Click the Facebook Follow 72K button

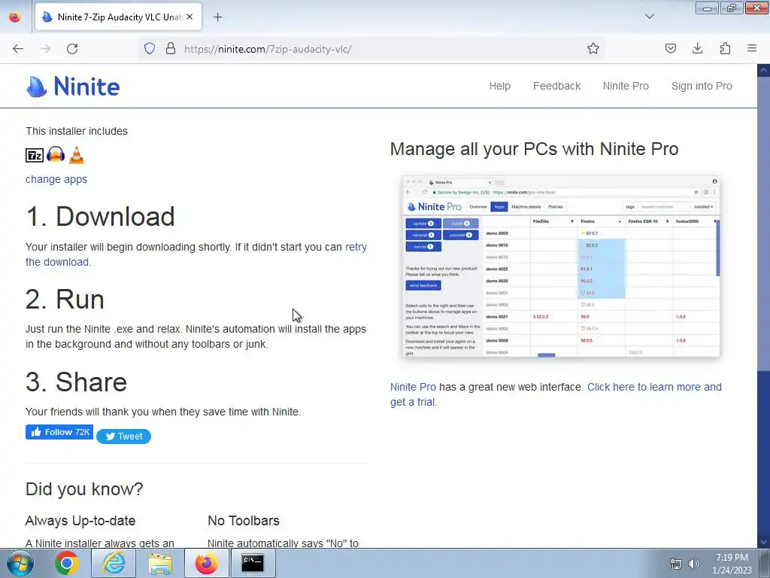click(x=59, y=432)
